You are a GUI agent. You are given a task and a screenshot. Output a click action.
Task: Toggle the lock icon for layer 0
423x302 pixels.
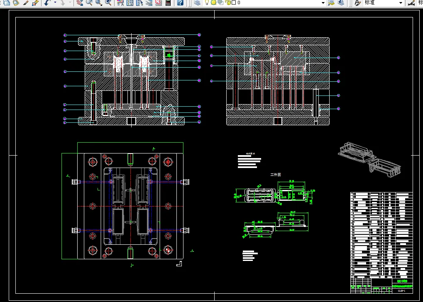(x=227, y=2)
